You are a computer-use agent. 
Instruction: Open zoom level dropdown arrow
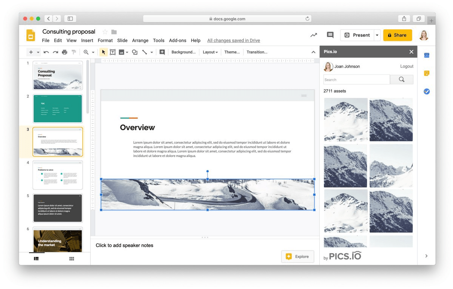coord(93,52)
